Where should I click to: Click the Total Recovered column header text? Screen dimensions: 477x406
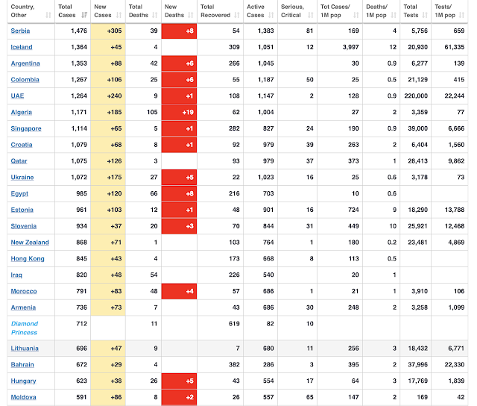[215, 10]
